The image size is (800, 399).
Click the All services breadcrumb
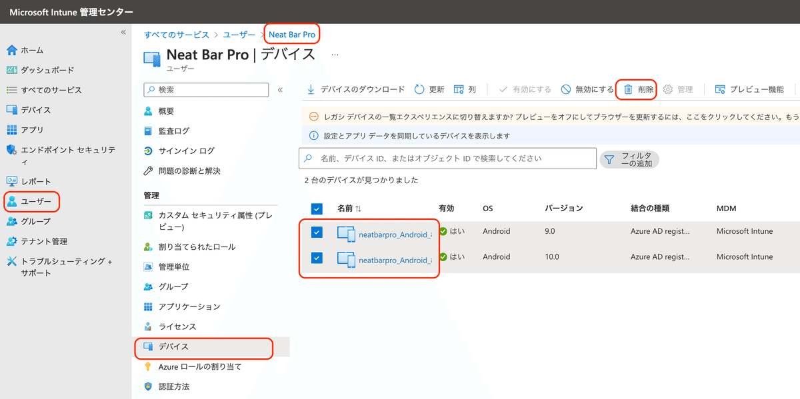(177, 34)
